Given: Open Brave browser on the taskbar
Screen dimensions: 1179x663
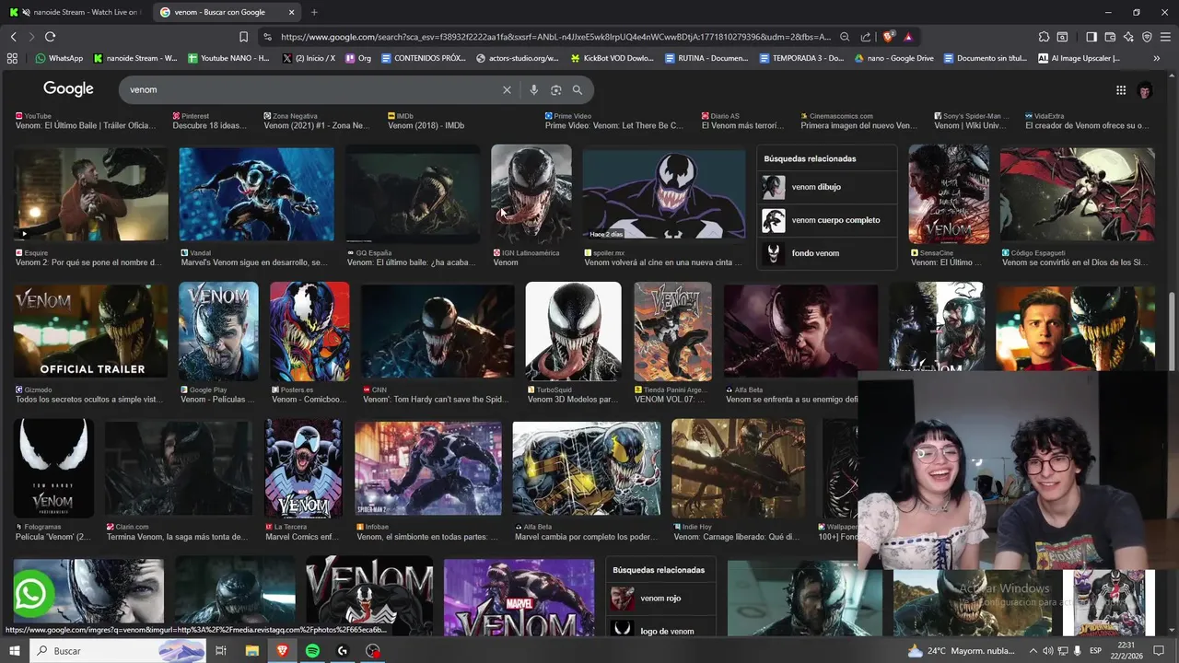Looking at the screenshot, I should pyautogui.click(x=282, y=650).
